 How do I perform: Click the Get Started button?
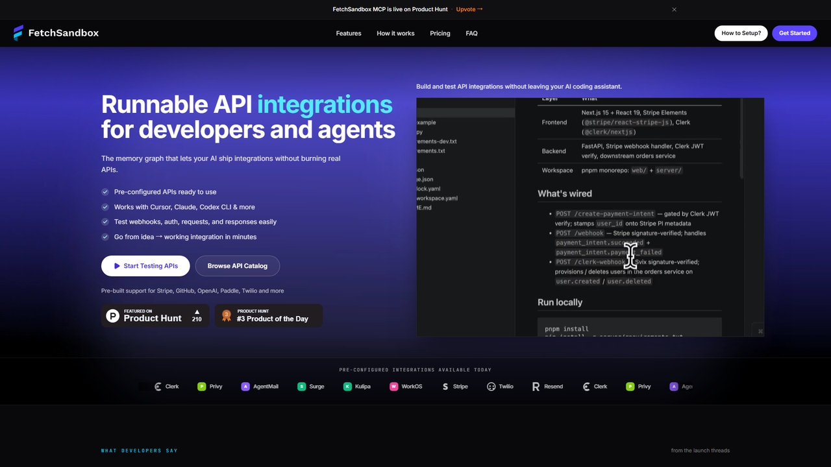[x=795, y=33]
